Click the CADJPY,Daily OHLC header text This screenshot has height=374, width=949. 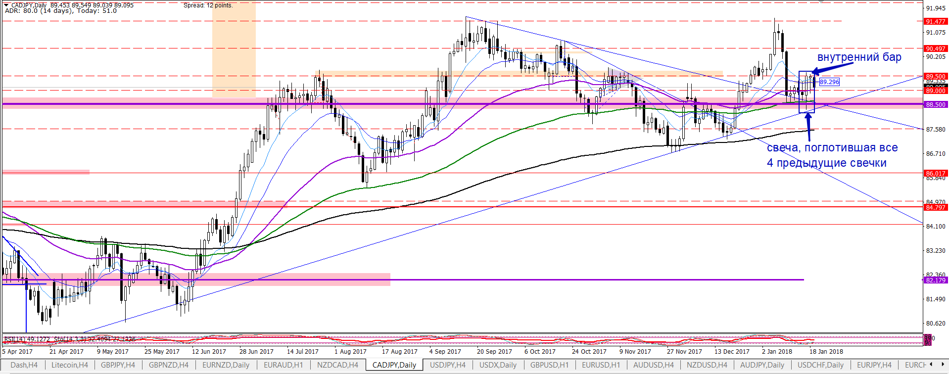tap(72, 5)
